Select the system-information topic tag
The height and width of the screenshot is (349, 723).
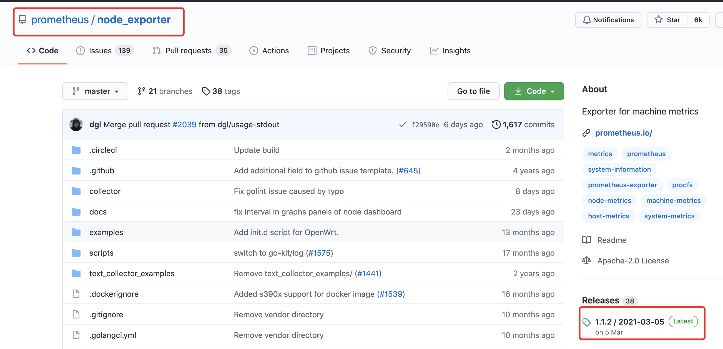pyautogui.click(x=619, y=169)
